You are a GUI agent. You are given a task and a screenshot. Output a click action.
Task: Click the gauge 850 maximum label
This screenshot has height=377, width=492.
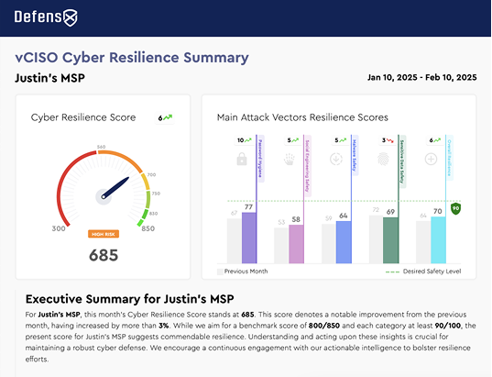148,228
